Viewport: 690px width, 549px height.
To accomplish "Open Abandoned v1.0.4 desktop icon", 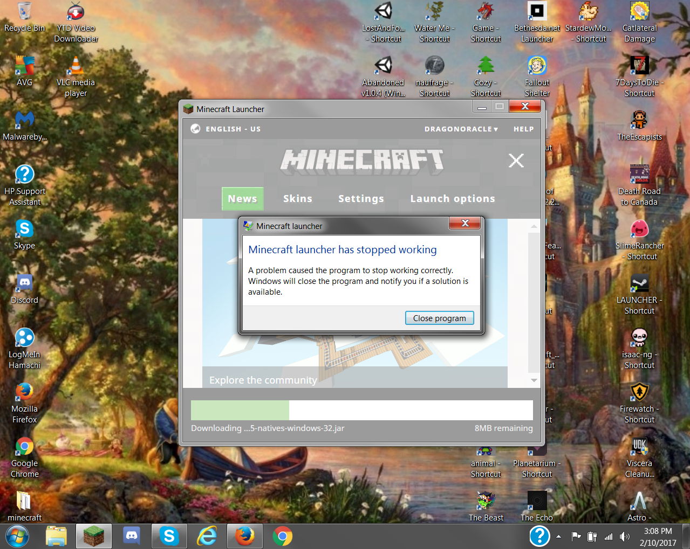I will pyautogui.click(x=383, y=77).
